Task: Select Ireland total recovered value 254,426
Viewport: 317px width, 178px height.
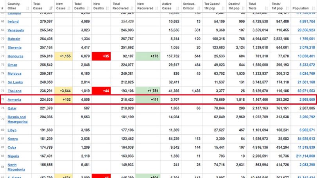Action: click(x=127, y=21)
